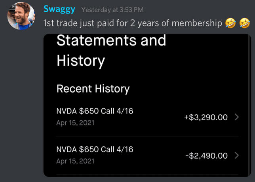Expand chevron beside -$2,490.00
Viewport: 255px width, 182px height.
[237, 155]
